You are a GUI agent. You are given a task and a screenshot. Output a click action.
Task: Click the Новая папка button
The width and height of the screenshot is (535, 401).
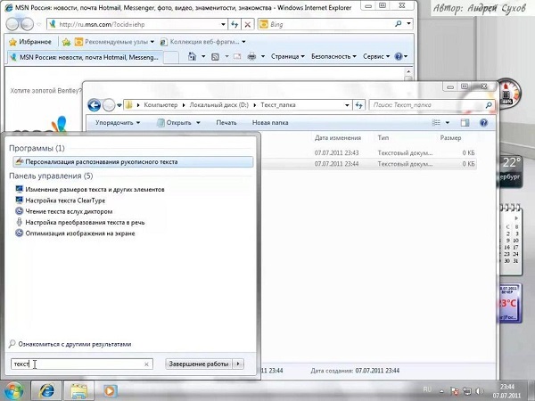(x=271, y=122)
